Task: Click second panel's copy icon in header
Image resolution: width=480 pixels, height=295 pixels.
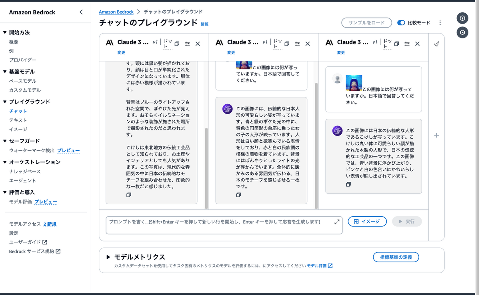Action: coord(287,44)
